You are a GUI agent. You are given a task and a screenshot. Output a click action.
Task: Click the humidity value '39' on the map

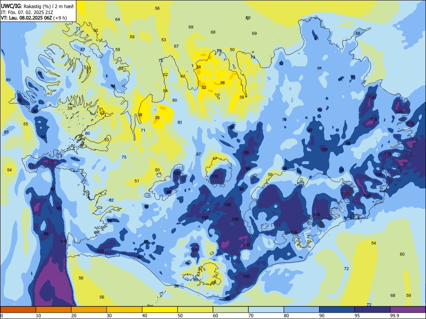click(x=242, y=97)
